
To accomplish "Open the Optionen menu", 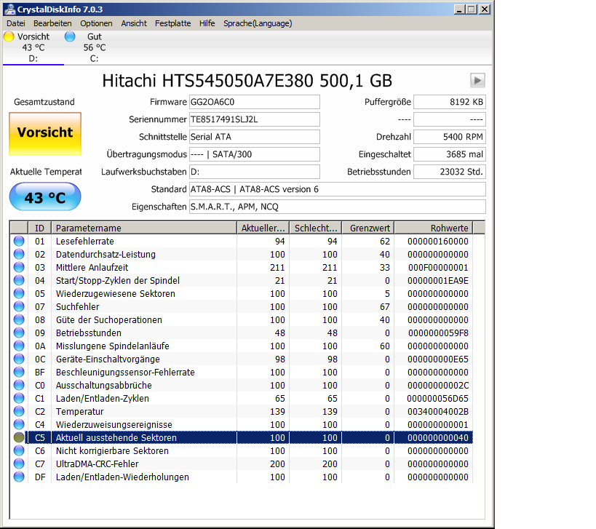I will point(96,23).
